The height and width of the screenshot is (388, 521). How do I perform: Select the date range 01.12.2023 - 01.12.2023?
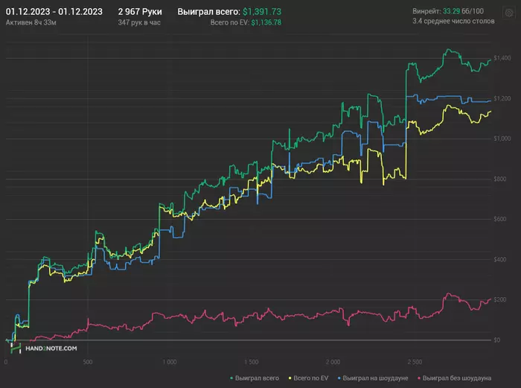[x=54, y=12]
